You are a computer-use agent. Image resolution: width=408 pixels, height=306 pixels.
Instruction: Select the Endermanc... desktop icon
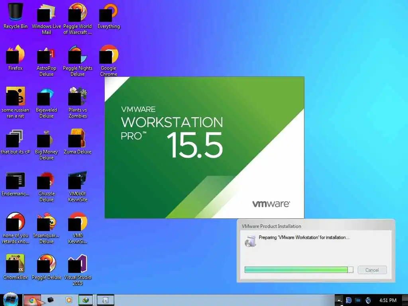(x=16, y=183)
